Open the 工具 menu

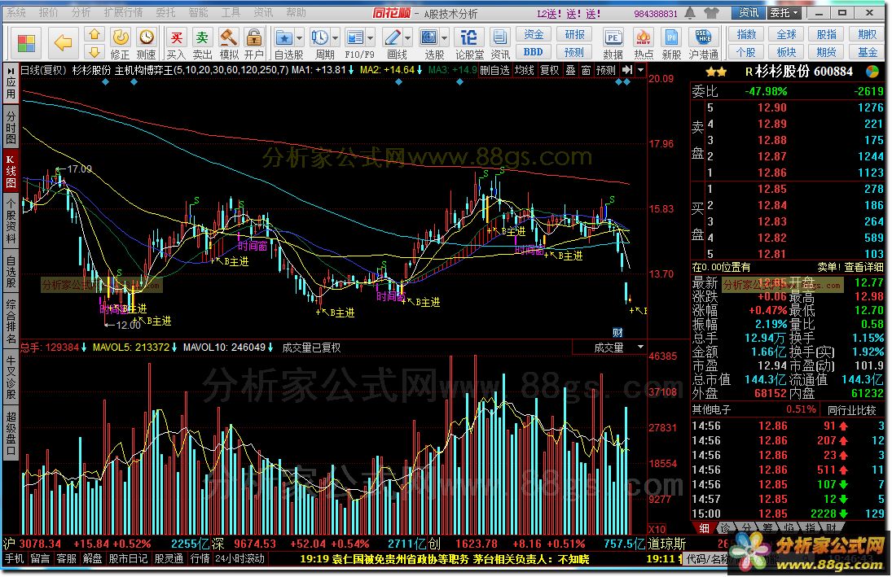(x=231, y=12)
